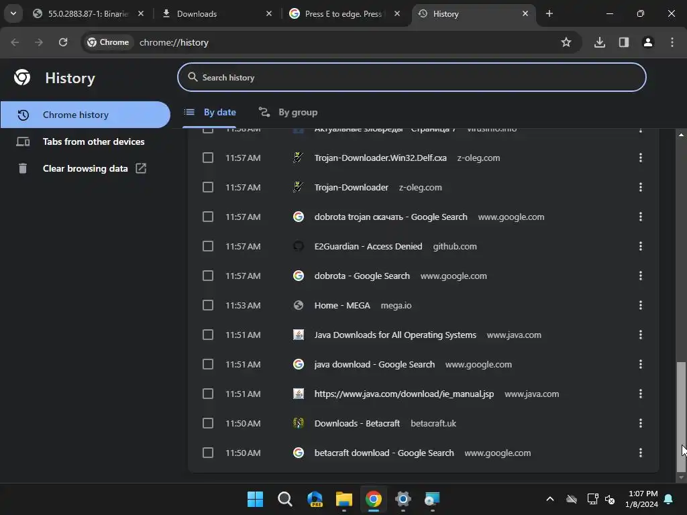This screenshot has height=515, width=687.
Task: Launch Edge Preview from the taskbar
Action: pyautogui.click(x=315, y=499)
